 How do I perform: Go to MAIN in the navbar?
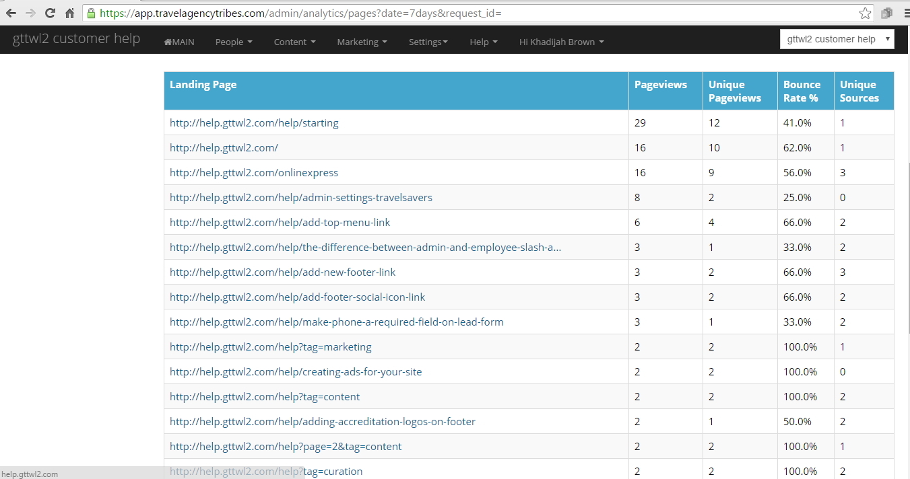[179, 42]
